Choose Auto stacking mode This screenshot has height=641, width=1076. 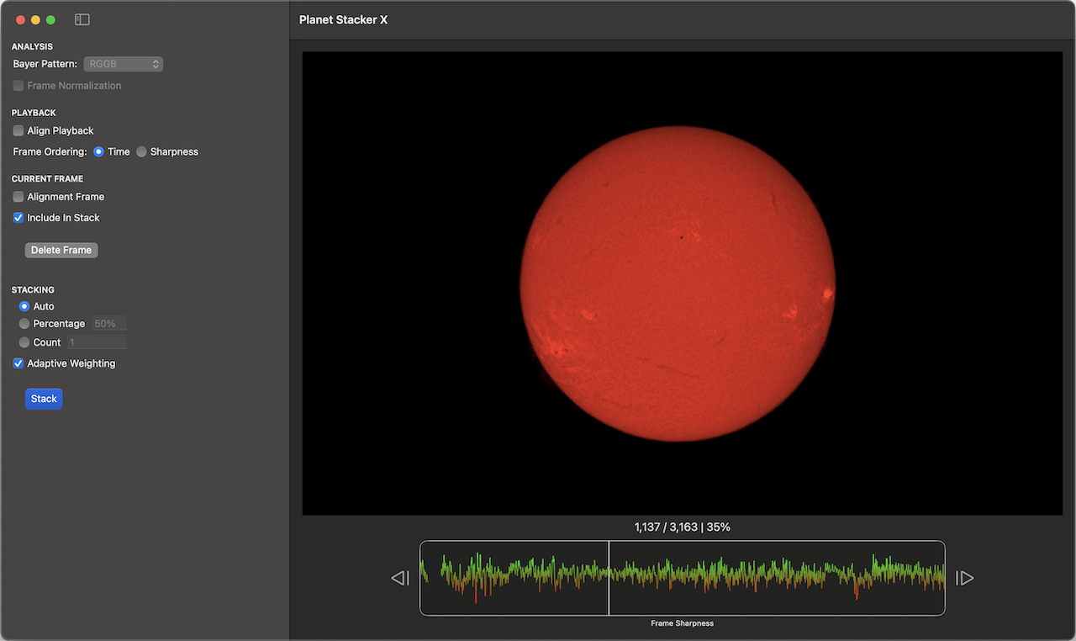[24, 307]
